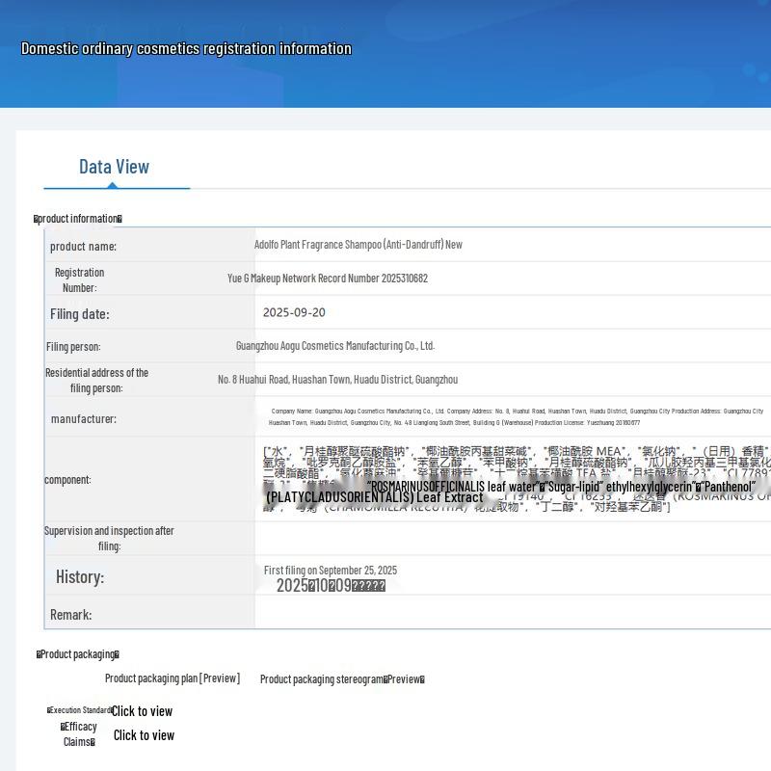Click the 'Product packaging' section heading
The width and height of the screenshot is (771, 771).
click(78, 654)
